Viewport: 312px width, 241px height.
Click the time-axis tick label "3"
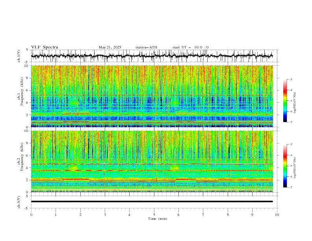pos(105,215)
